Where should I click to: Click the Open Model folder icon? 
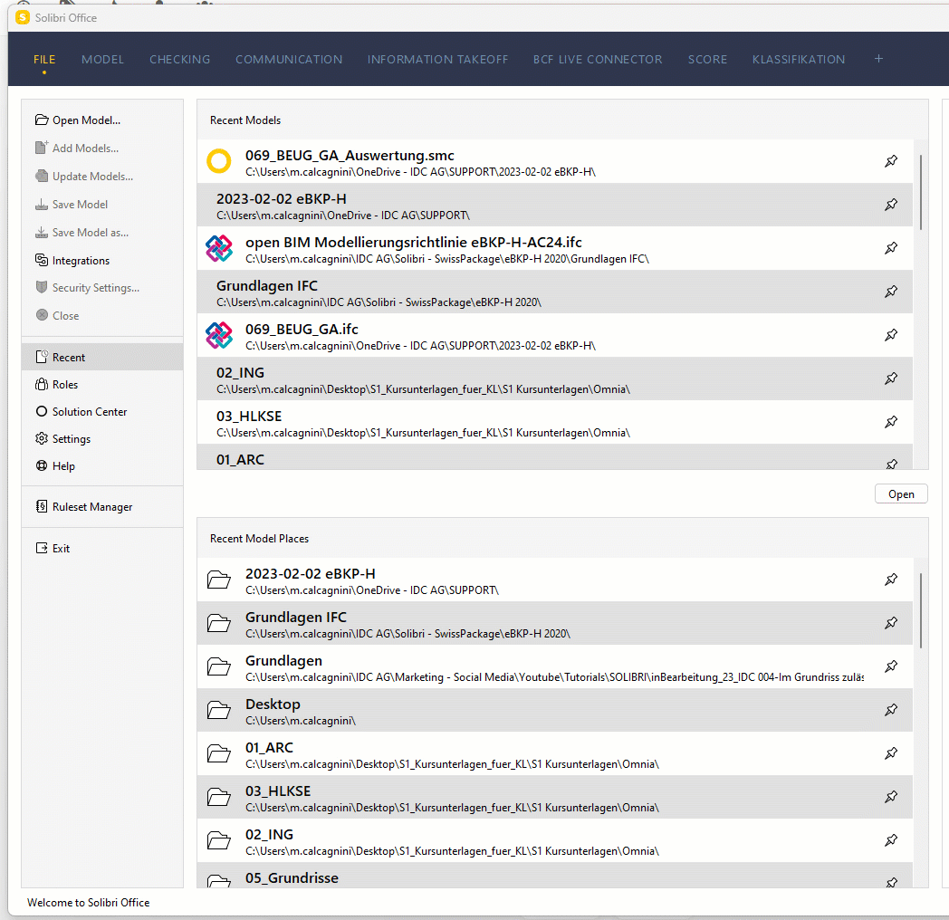[x=42, y=120]
